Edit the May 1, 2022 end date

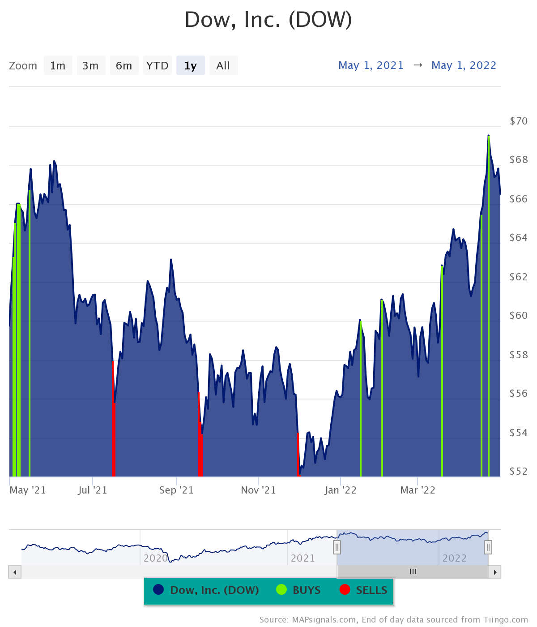point(464,65)
